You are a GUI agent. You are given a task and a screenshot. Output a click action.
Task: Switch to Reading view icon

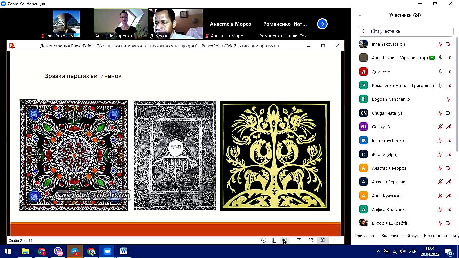pos(323,240)
